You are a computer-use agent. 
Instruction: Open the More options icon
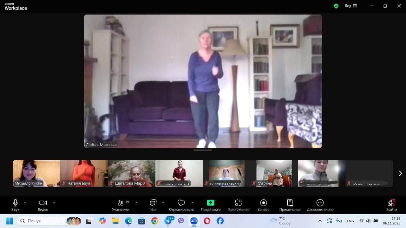(320, 203)
